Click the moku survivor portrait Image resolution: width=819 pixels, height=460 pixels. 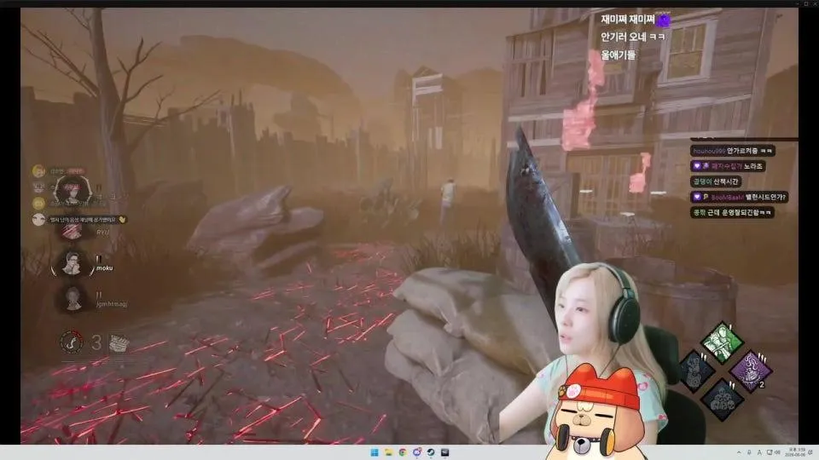pos(72,263)
